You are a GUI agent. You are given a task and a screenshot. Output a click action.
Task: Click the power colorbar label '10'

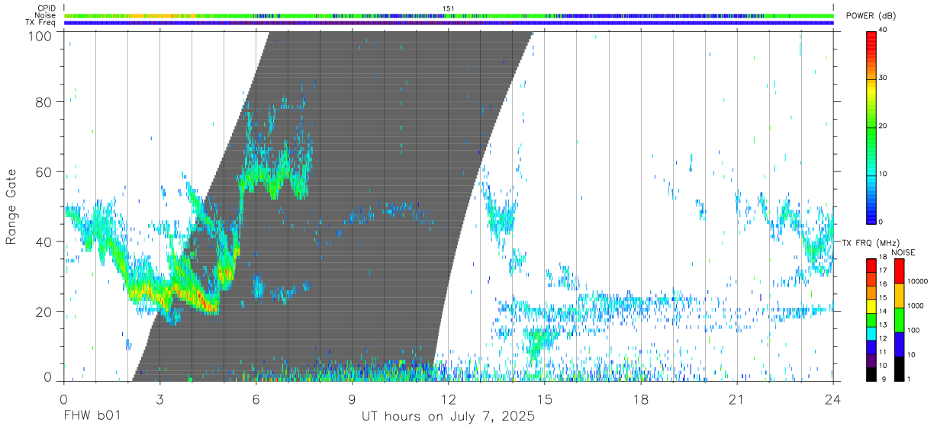pyautogui.click(x=884, y=174)
